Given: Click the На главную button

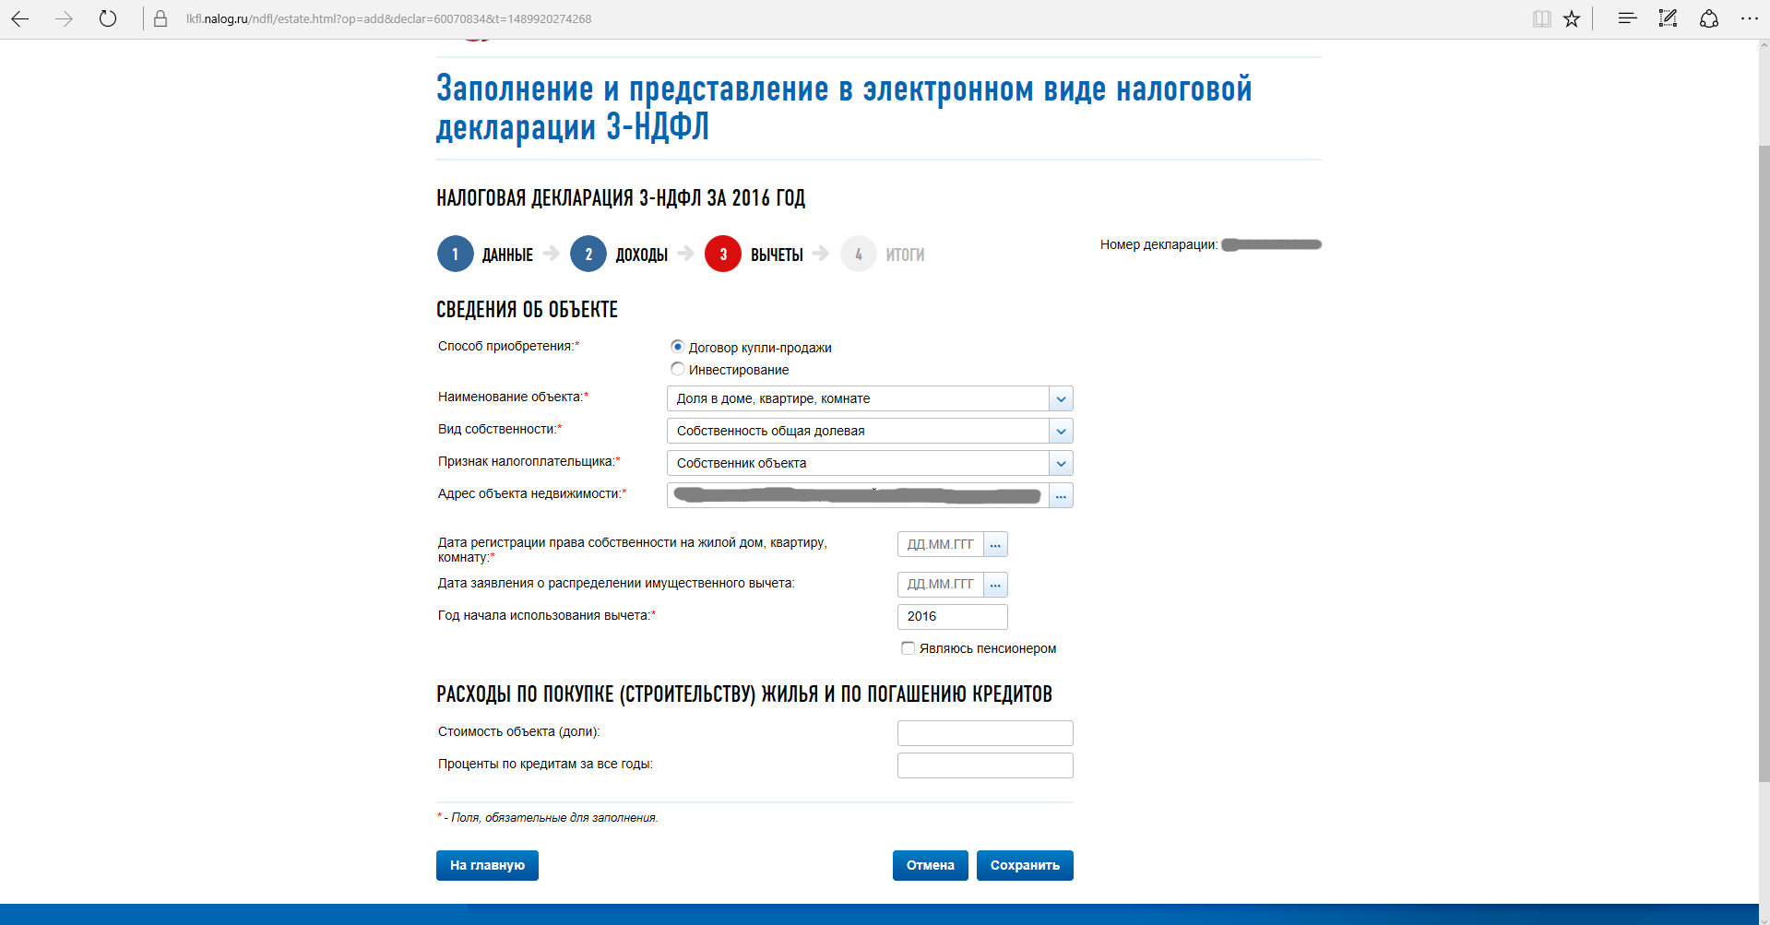Looking at the screenshot, I should tap(487, 865).
